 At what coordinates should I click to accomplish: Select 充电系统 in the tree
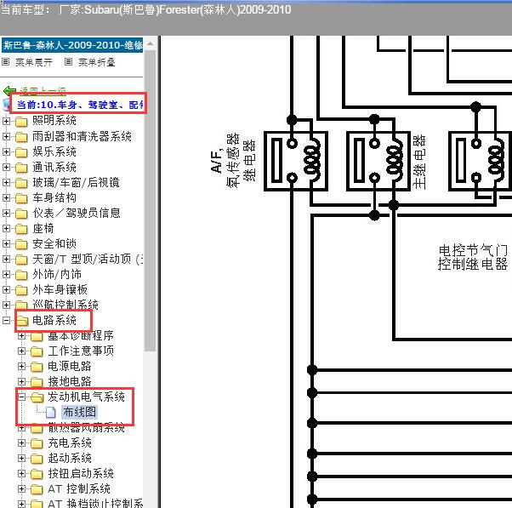[70, 443]
